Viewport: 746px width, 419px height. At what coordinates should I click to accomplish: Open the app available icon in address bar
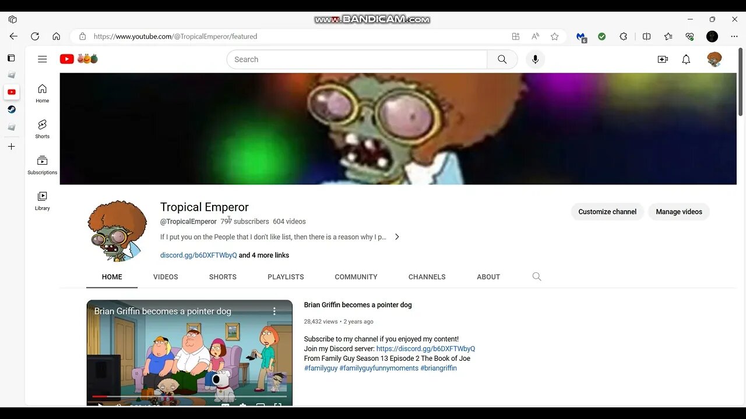[x=516, y=36]
